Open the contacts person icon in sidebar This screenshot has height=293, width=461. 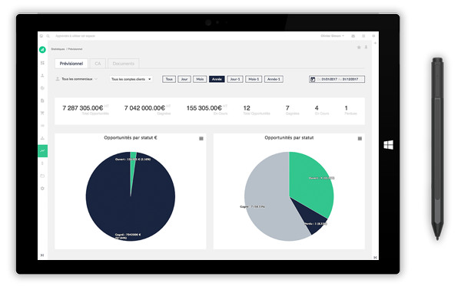coord(42,75)
